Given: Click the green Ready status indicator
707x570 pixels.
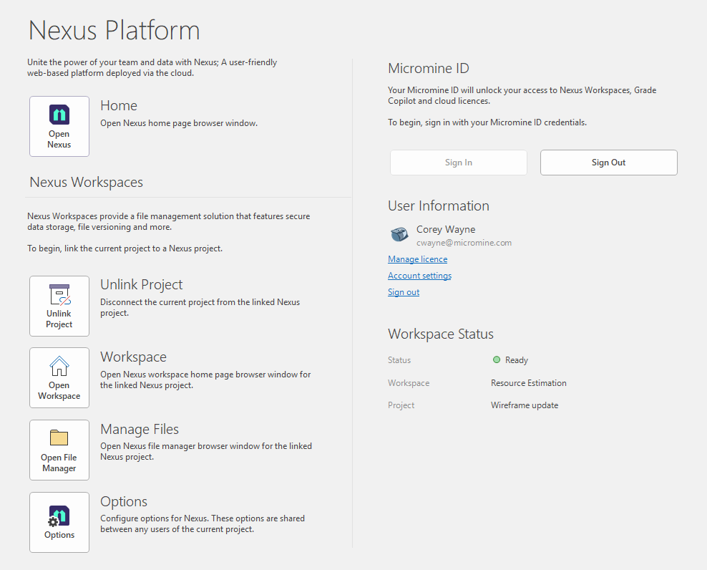Looking at the screenshot, I should [x=497, y=359].
